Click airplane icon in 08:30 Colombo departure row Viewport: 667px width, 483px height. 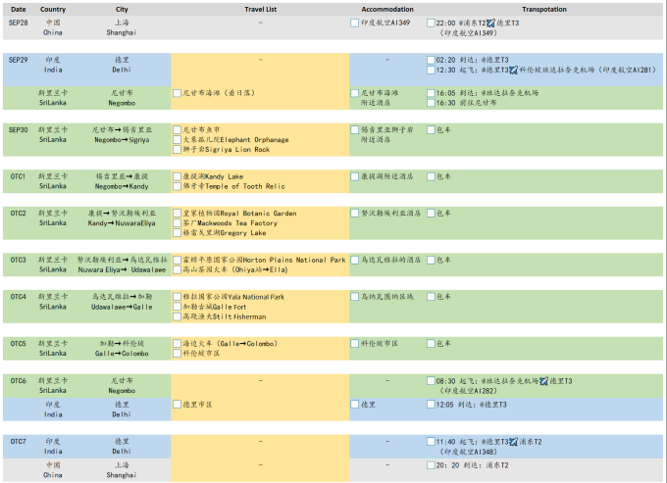[544, 381]
